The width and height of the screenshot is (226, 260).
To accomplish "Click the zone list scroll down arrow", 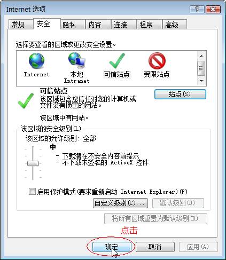I will pos(201,81).
